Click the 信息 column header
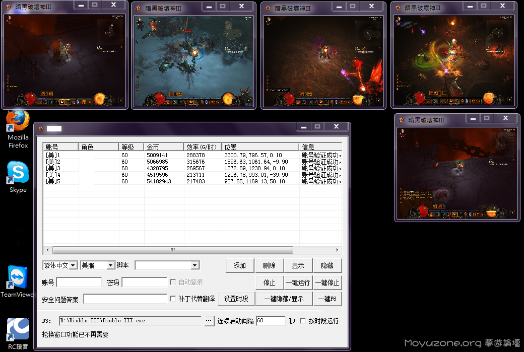 (320, 147)
